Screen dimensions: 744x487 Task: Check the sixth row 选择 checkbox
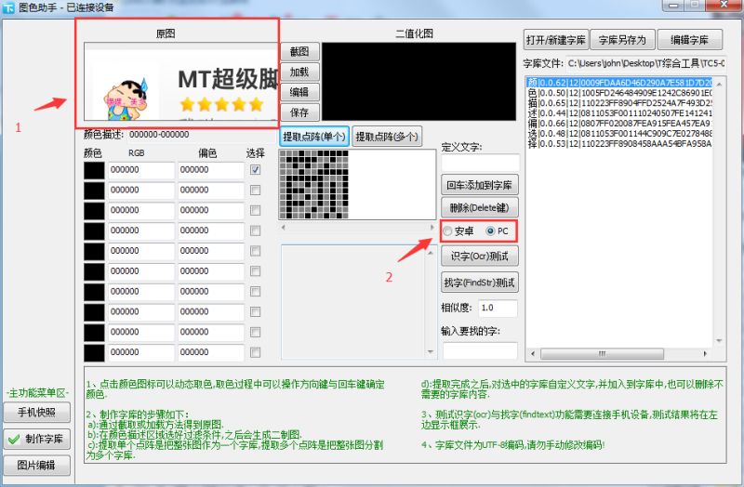[255, 271]
